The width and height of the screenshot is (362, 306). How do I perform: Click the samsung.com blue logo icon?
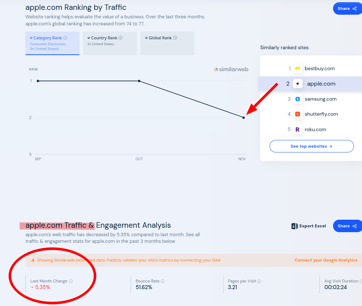297,99
